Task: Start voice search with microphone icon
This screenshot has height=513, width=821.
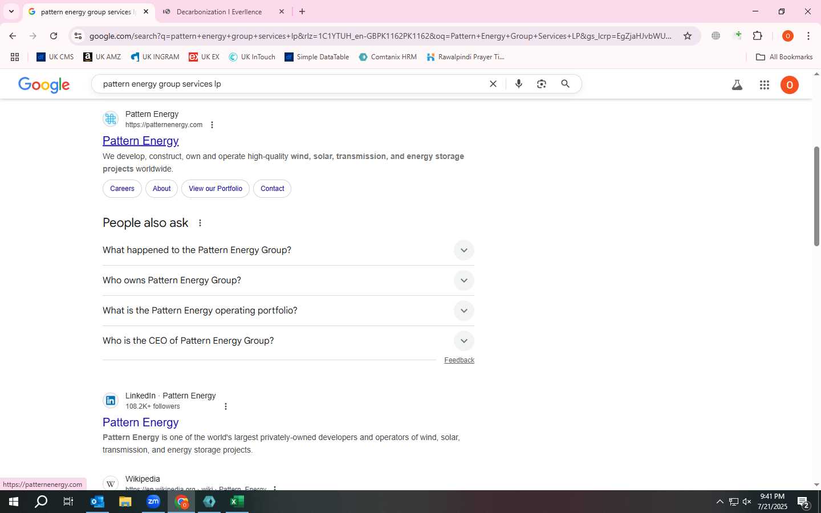Action: pyautogui.click(x=519, y=84)
